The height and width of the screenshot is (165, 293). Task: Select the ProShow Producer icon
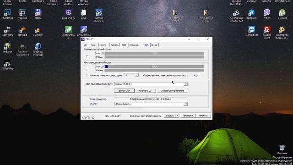[38, 49]
